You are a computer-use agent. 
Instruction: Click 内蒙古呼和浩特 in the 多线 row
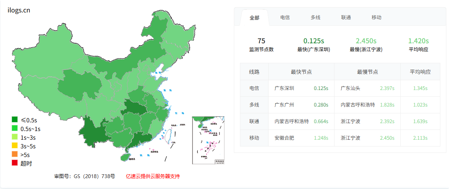[358, 105]
